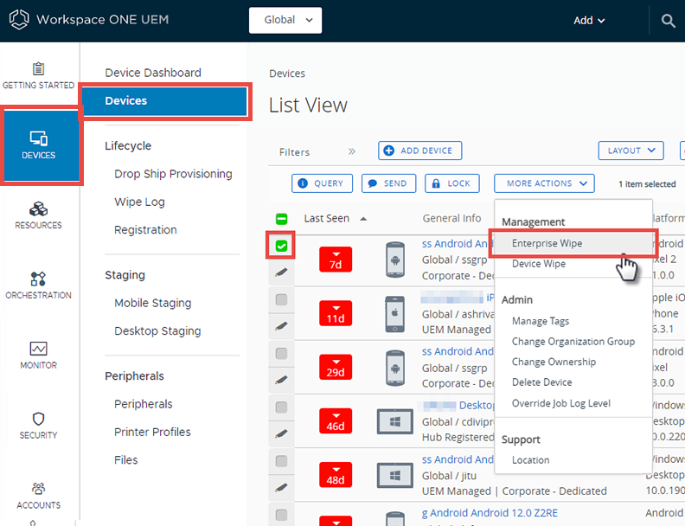Open g Android Android 12.0 Z2RE device

pyautogui.click(x=490, y=513)
